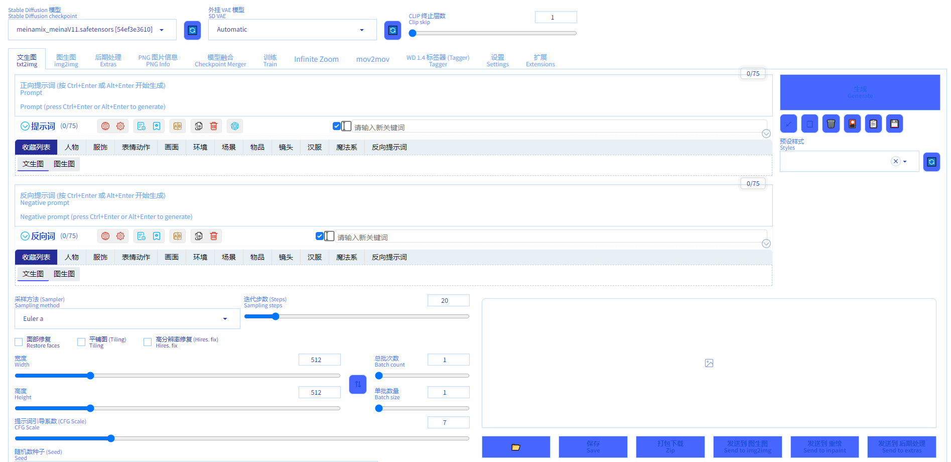951x462 pixels.
Task: Apply styles using clipboard icon below Generate
Action: [873, 124]
